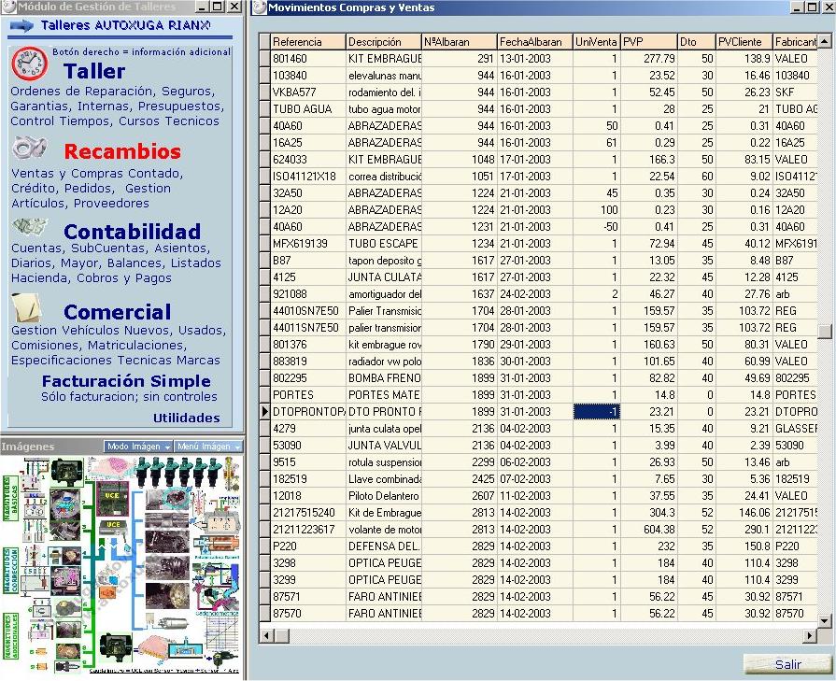Screen dimensions: 836x681
Task: Open the Comercial module
Action: click(118, 312)
